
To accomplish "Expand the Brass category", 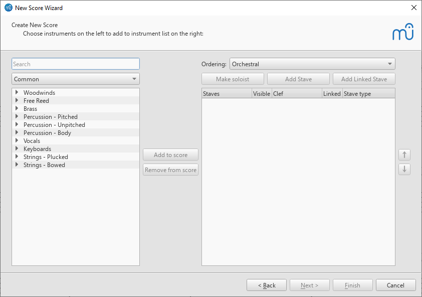I will click(17, 108).
